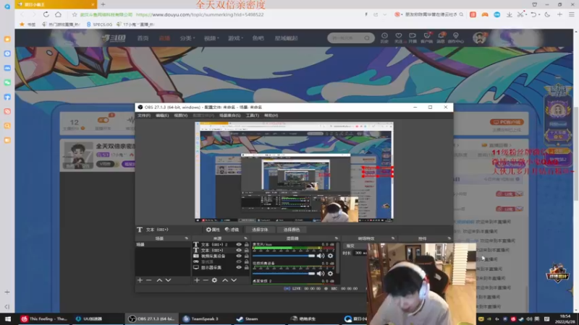The image size is (579, 325).
Task: Hide the second text (GDI+) source
Action: click(239, 250)
